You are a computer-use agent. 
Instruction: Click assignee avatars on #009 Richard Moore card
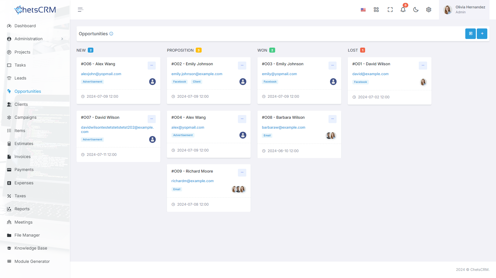coord(239,189)
